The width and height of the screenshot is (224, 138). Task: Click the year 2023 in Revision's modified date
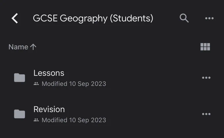(x=98, y=120)
